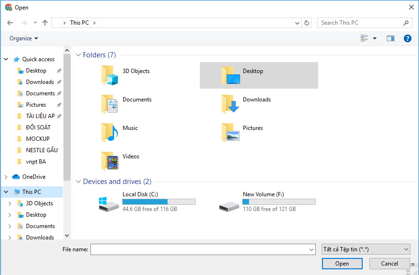Click the Up one level arrow icon
The image size is (419, 275).
pos(45,23)
